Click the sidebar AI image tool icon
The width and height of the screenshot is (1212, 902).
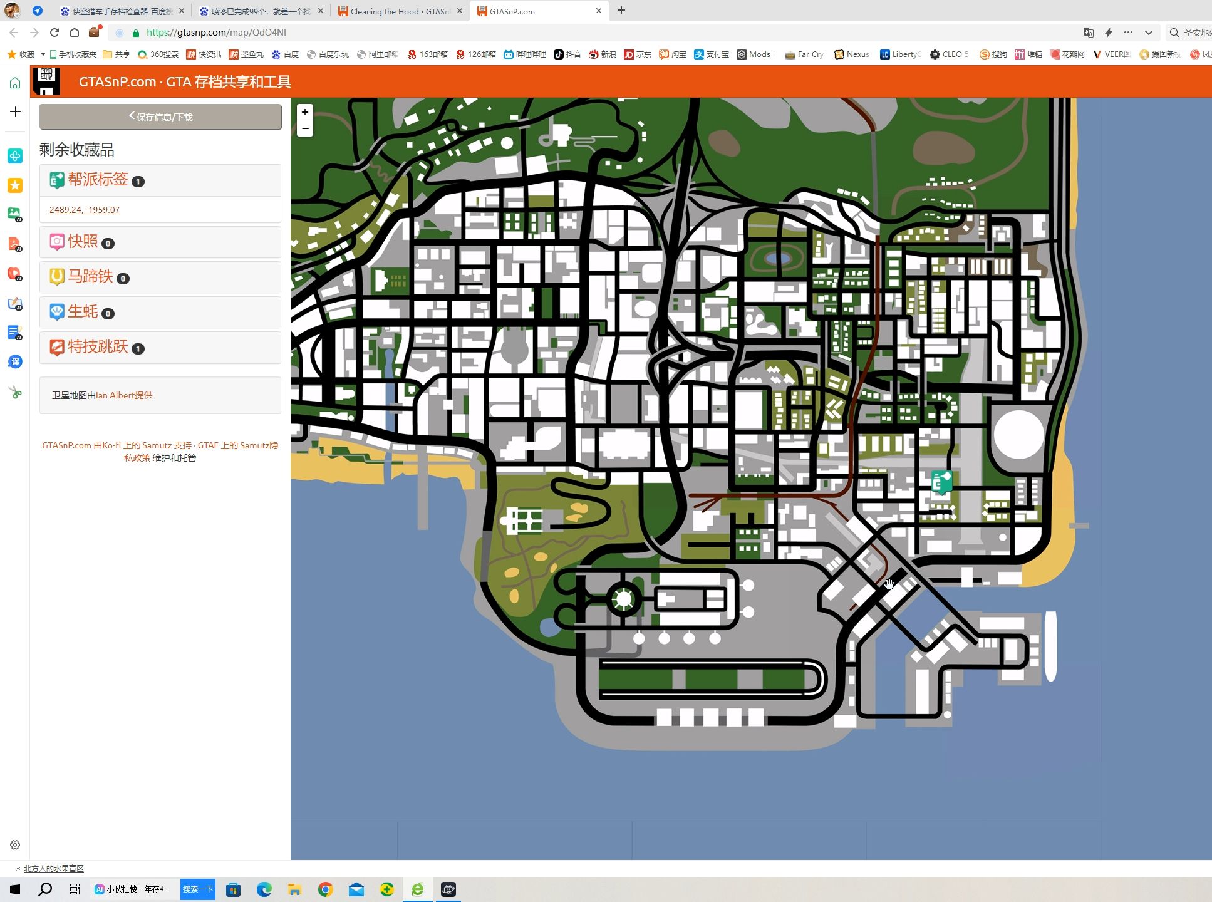tap(15, 214)
